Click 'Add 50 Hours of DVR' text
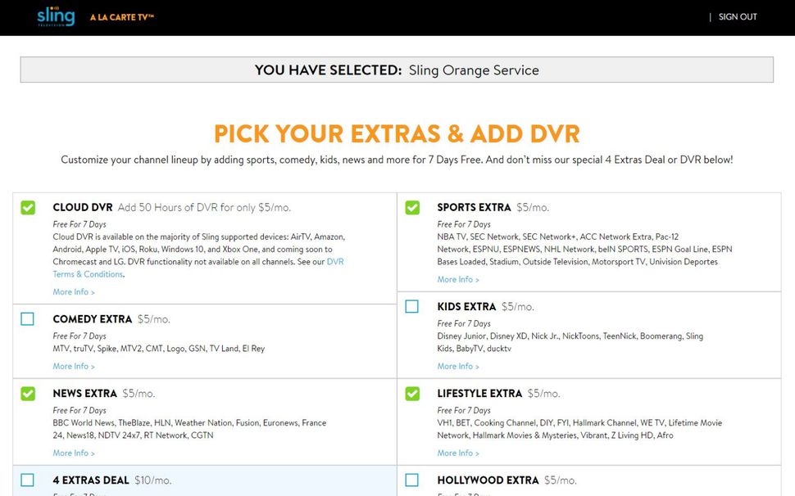The image size is (795, 496). pos(204,208)
